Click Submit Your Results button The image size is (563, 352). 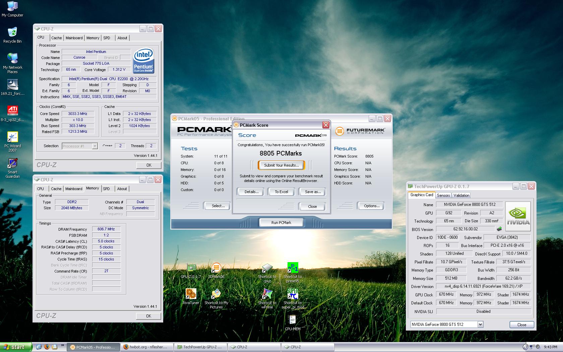pyautogui.click(x=281, y=165)
